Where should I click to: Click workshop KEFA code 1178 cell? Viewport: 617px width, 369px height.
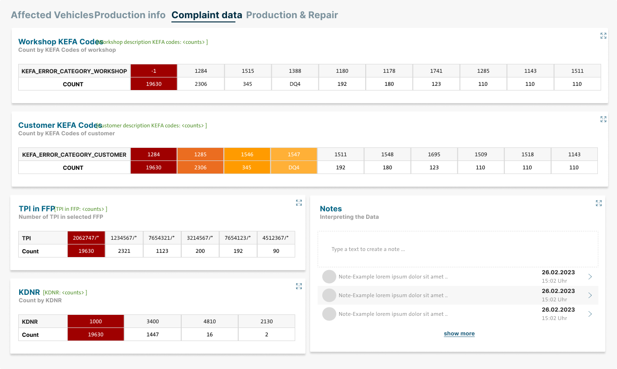click(x=389, y=71)
